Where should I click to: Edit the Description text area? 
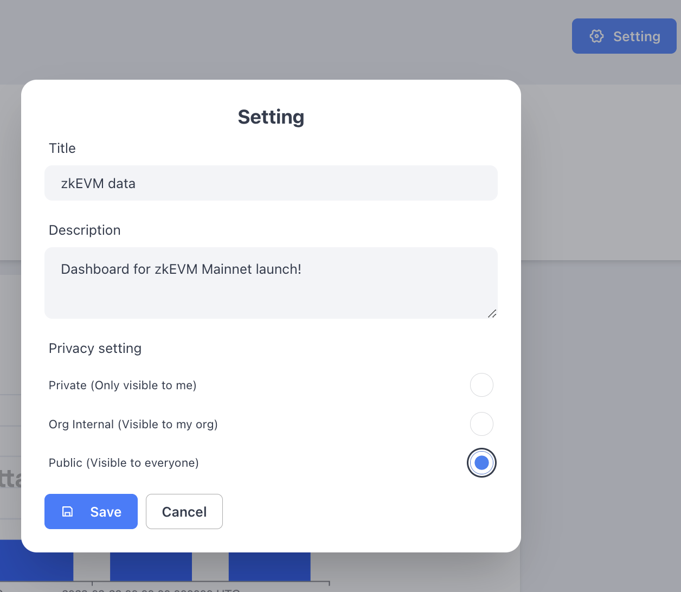pyautogui.click(x=271, y=283)
